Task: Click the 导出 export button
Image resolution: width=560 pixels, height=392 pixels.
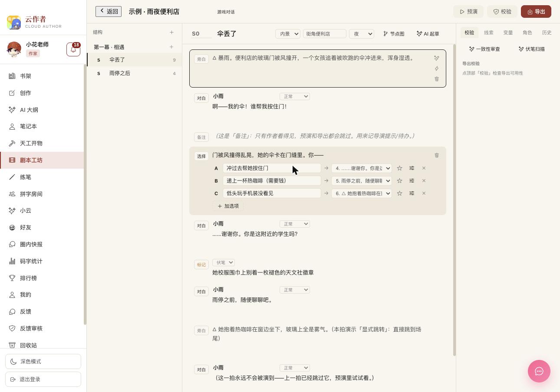Action: (536, 12)
